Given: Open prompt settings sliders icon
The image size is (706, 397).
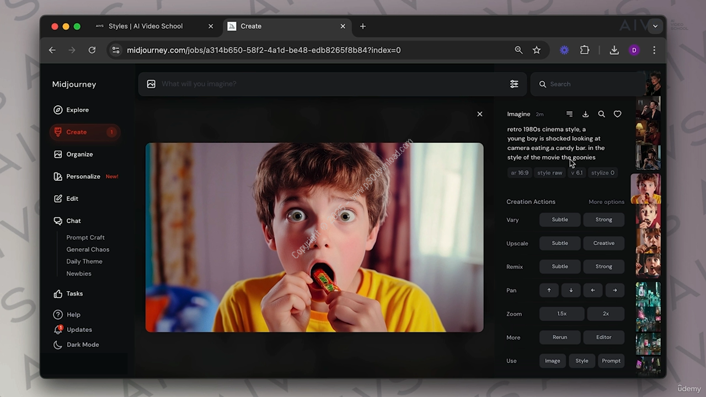Looking at the screenshot, I should click(514, 84).
